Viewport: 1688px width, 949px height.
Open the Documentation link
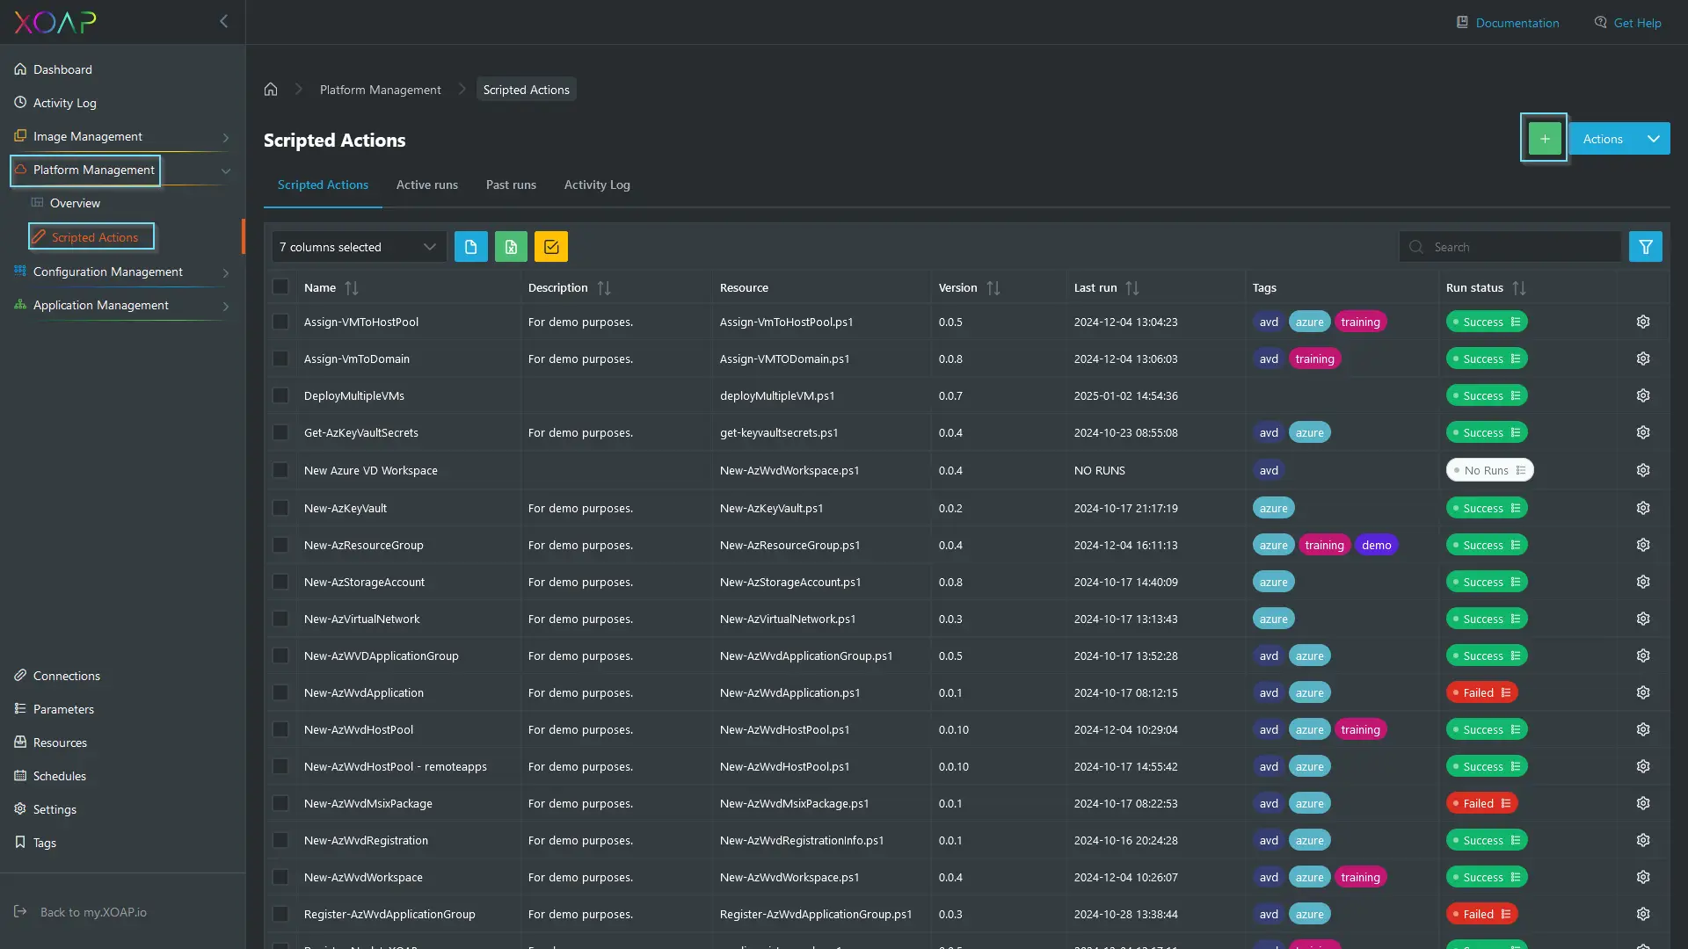click(x=1508, y=23)
